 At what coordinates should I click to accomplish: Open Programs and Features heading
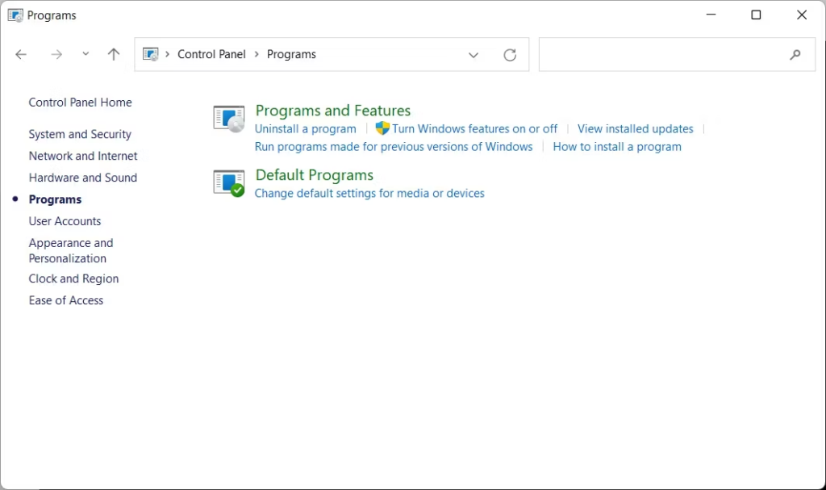click(x=333, y=111)
